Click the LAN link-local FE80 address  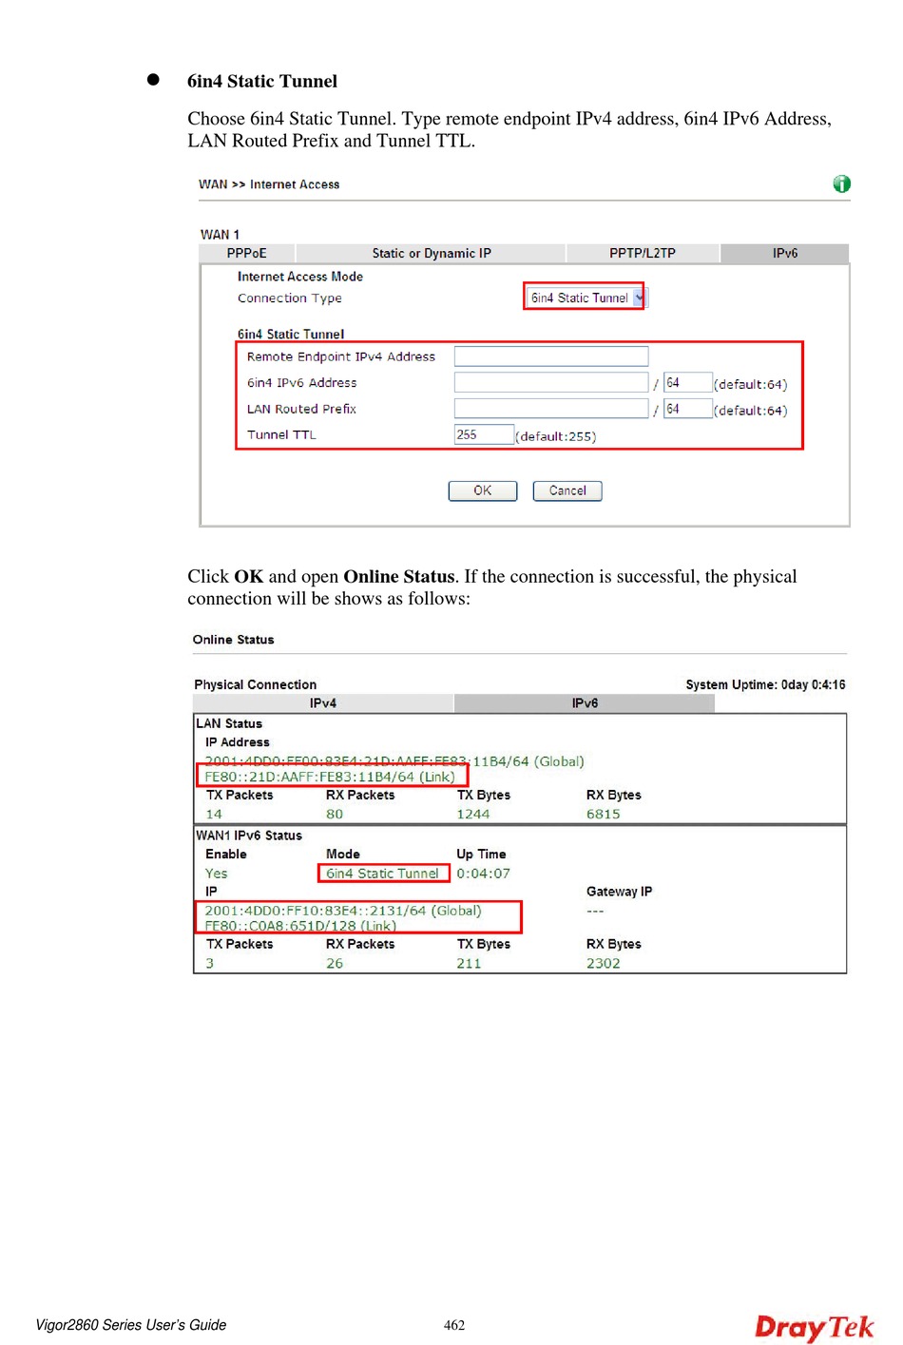pos(330,777)
